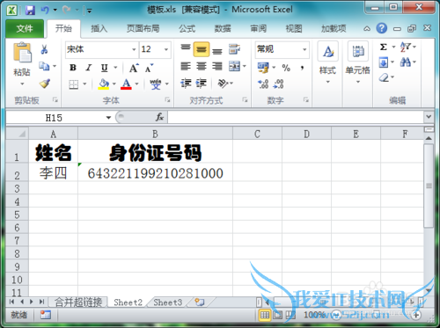Increase indent in cell
Screen dimensions: 440x328
point(202,84)
